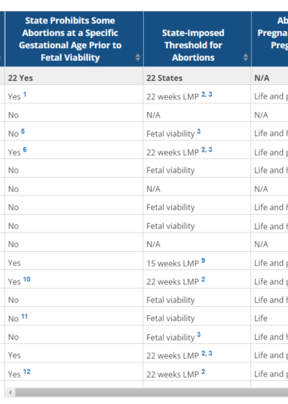
Task: Sort by the Gestational Age Prior to Fetal Viability column
Action: click(x=138, y=57)
